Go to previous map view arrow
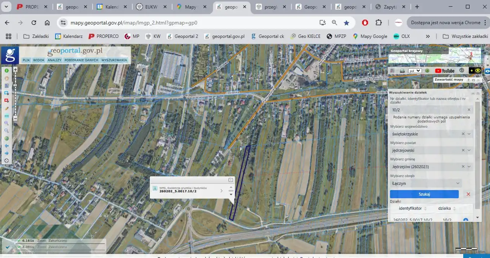The width and height of the screenshot is (490, 258). 7,146
